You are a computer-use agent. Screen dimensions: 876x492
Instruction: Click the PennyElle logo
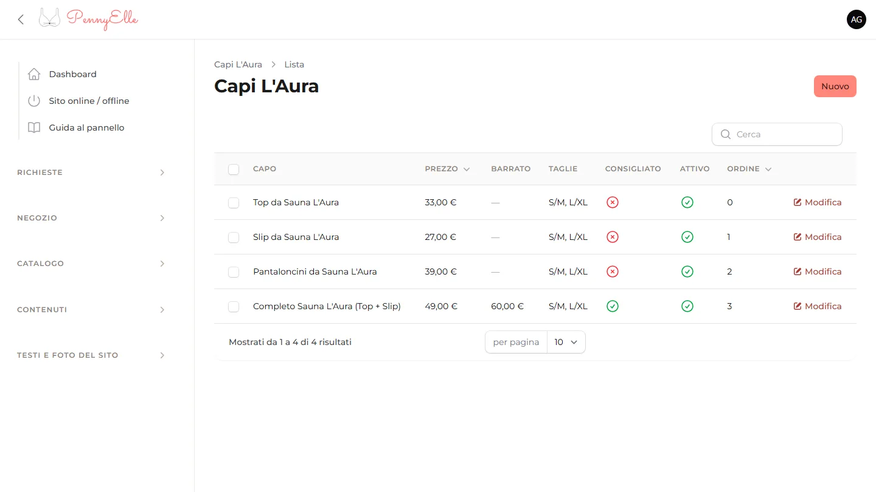89,19
